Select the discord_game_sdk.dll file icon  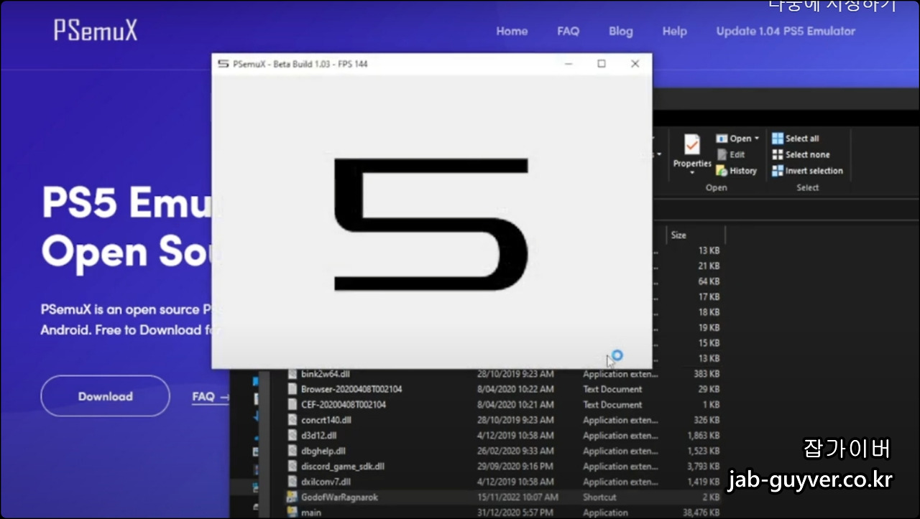pos(292,467)
